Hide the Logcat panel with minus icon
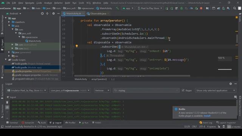Viewport: 242px width, 136px height. pyautogui.click(x=236, y=84)
